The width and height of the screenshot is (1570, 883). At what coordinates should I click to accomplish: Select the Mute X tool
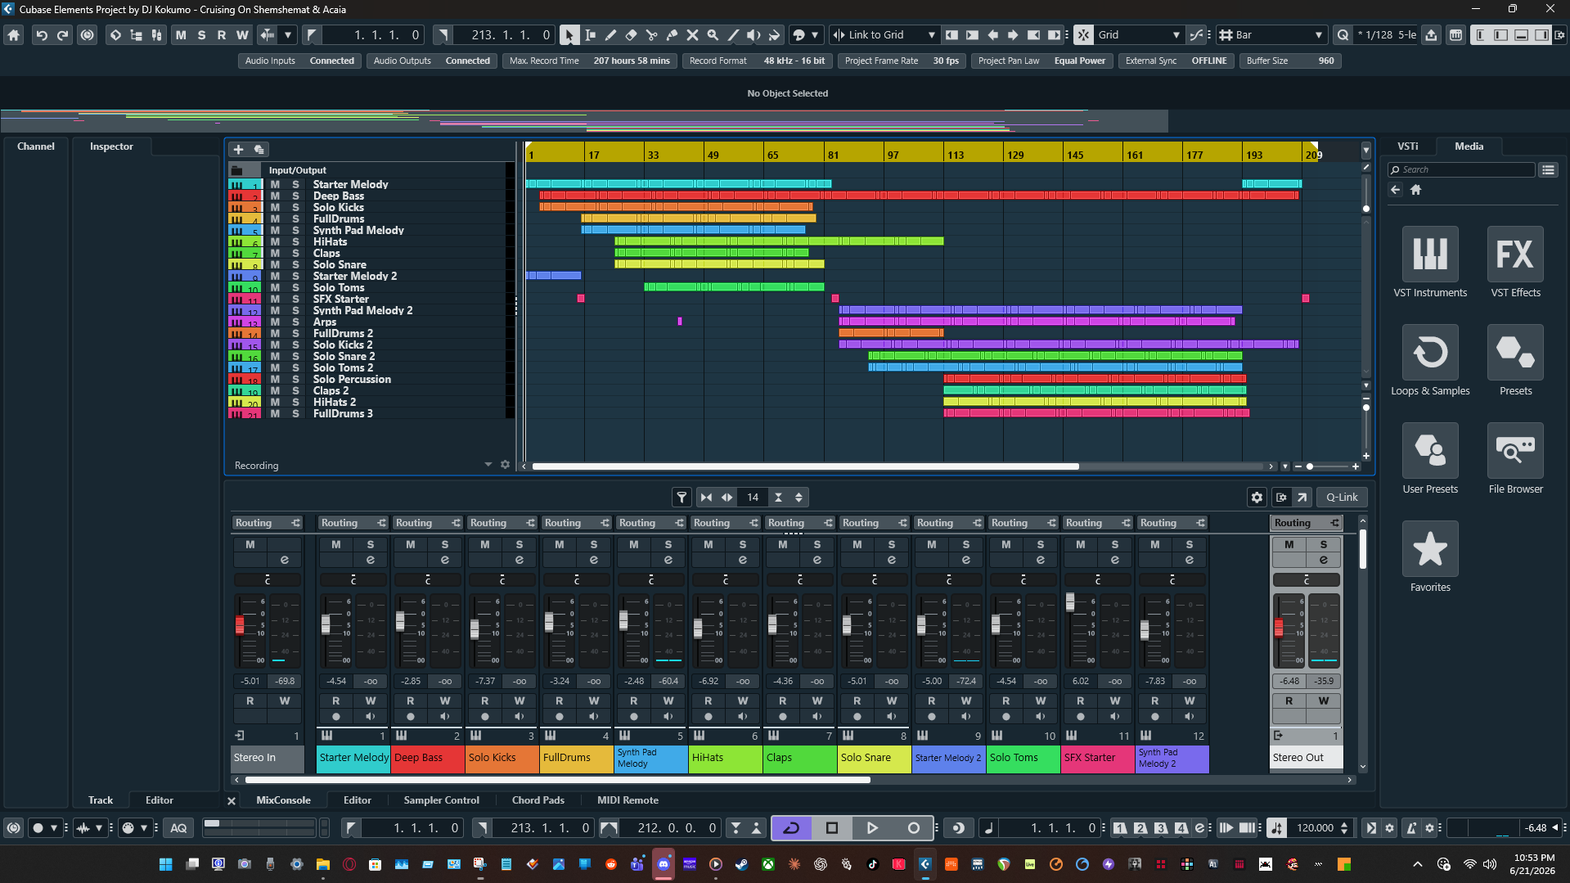coord(692,35)
